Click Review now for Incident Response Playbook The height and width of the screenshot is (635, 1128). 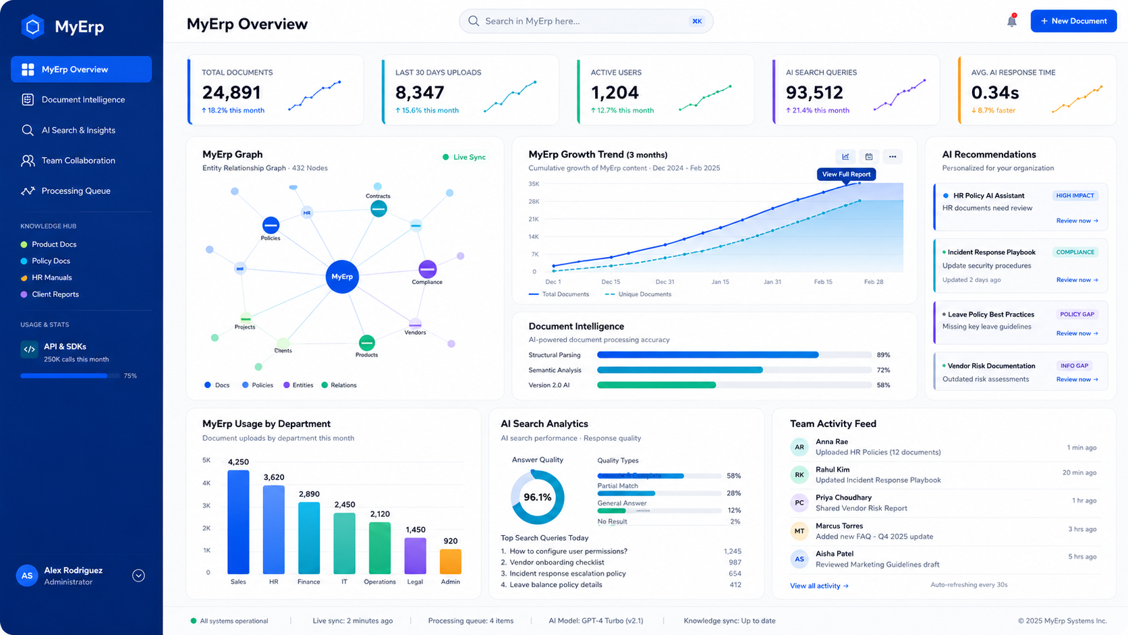(1077, 279)
